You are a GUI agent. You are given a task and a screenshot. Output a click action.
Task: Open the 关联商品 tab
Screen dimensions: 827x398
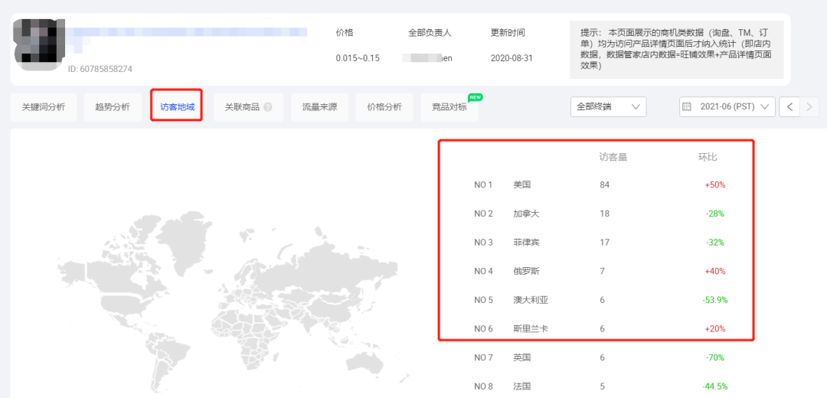click(x=248, y=107)
